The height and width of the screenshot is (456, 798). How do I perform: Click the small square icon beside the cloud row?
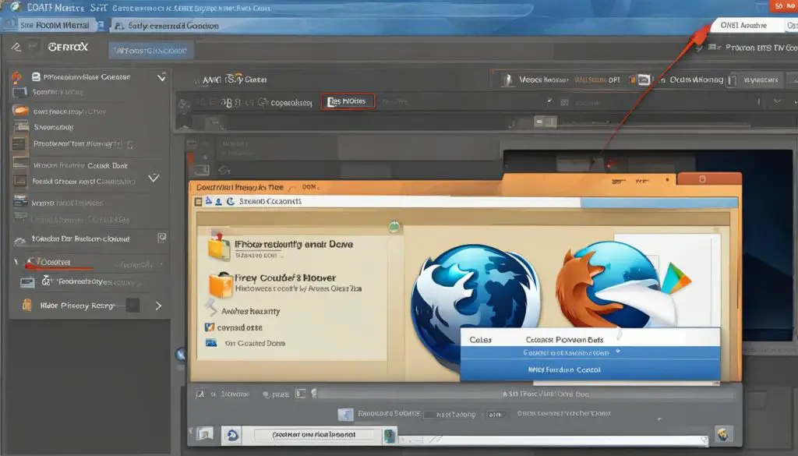point(162,237)
